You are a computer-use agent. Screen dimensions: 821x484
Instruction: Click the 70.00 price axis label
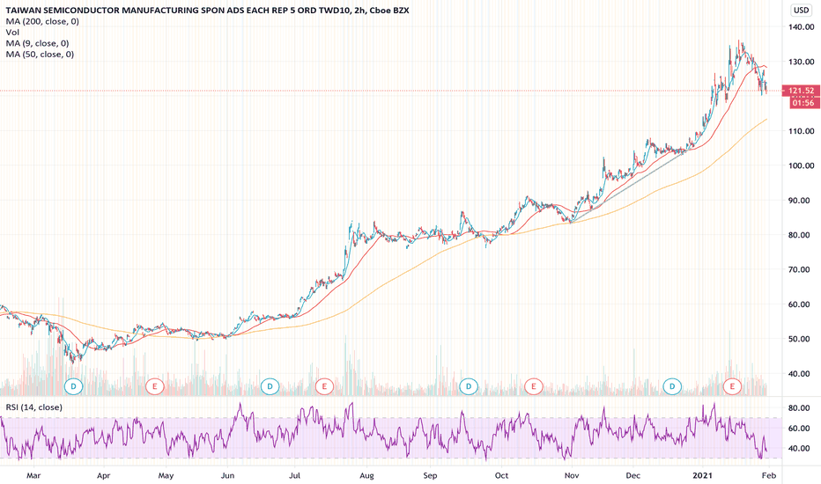(x=801, y=269)
